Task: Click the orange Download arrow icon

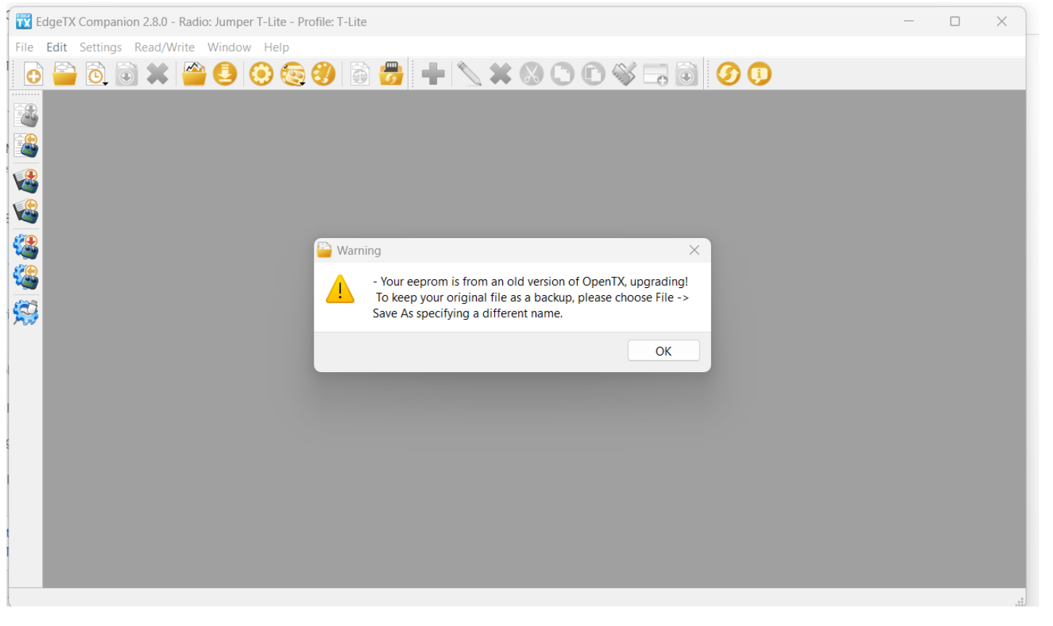Action: tap(225, 74)
